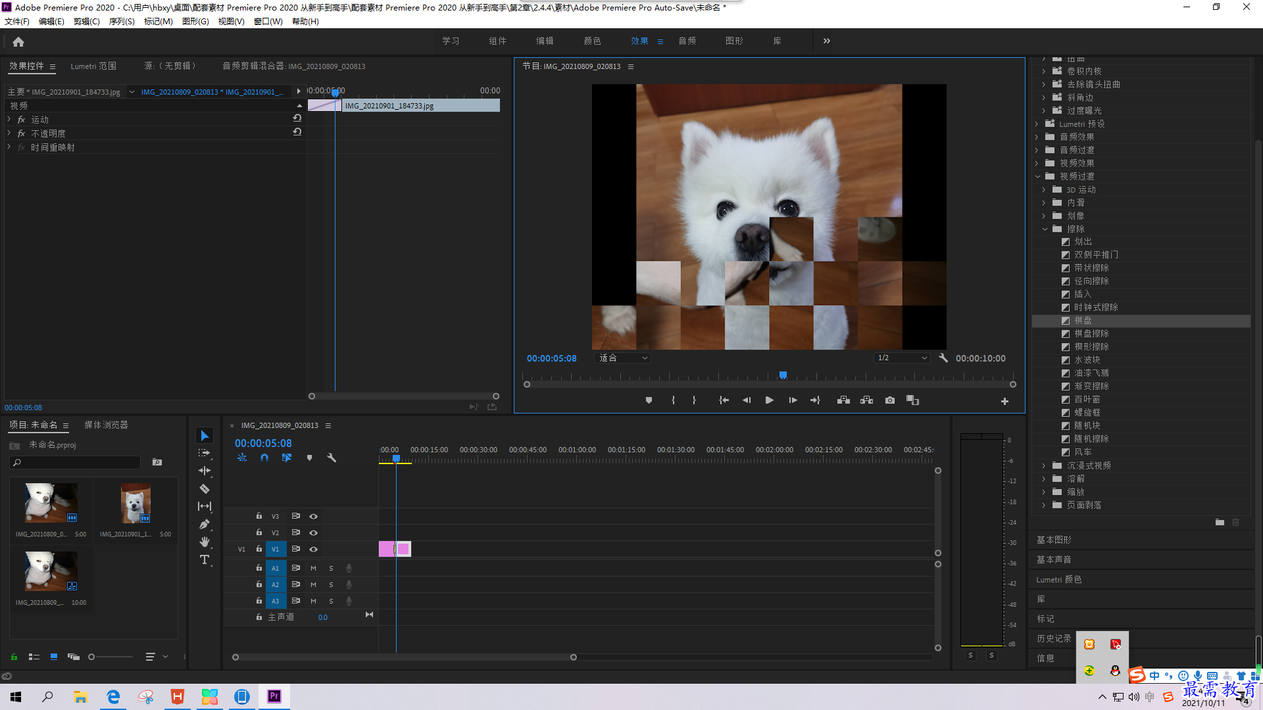Mute audio track A1
This screenshot has width=1263, height=710.
click(x=313, y=568)
